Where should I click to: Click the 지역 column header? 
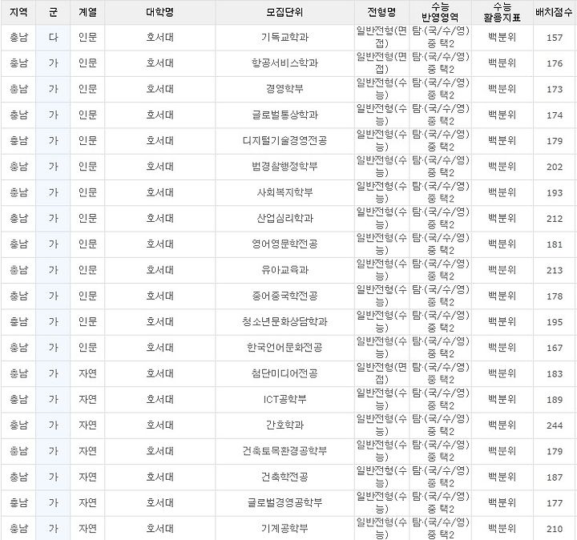click(18, 12)
